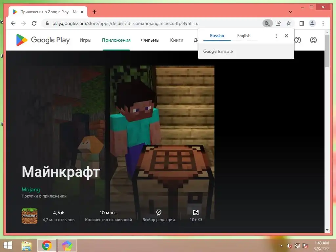Reload the current page
Viewport: 336px width, 252px height.
[34, 23]
